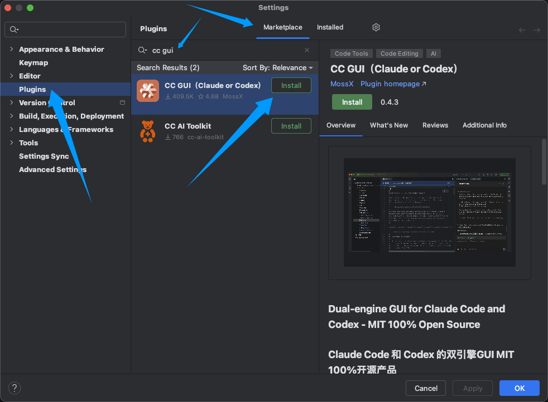Viewport: 548px width, 402px height.
Task: Click the Code Editing tag
Action: click(x=399, y=53)
